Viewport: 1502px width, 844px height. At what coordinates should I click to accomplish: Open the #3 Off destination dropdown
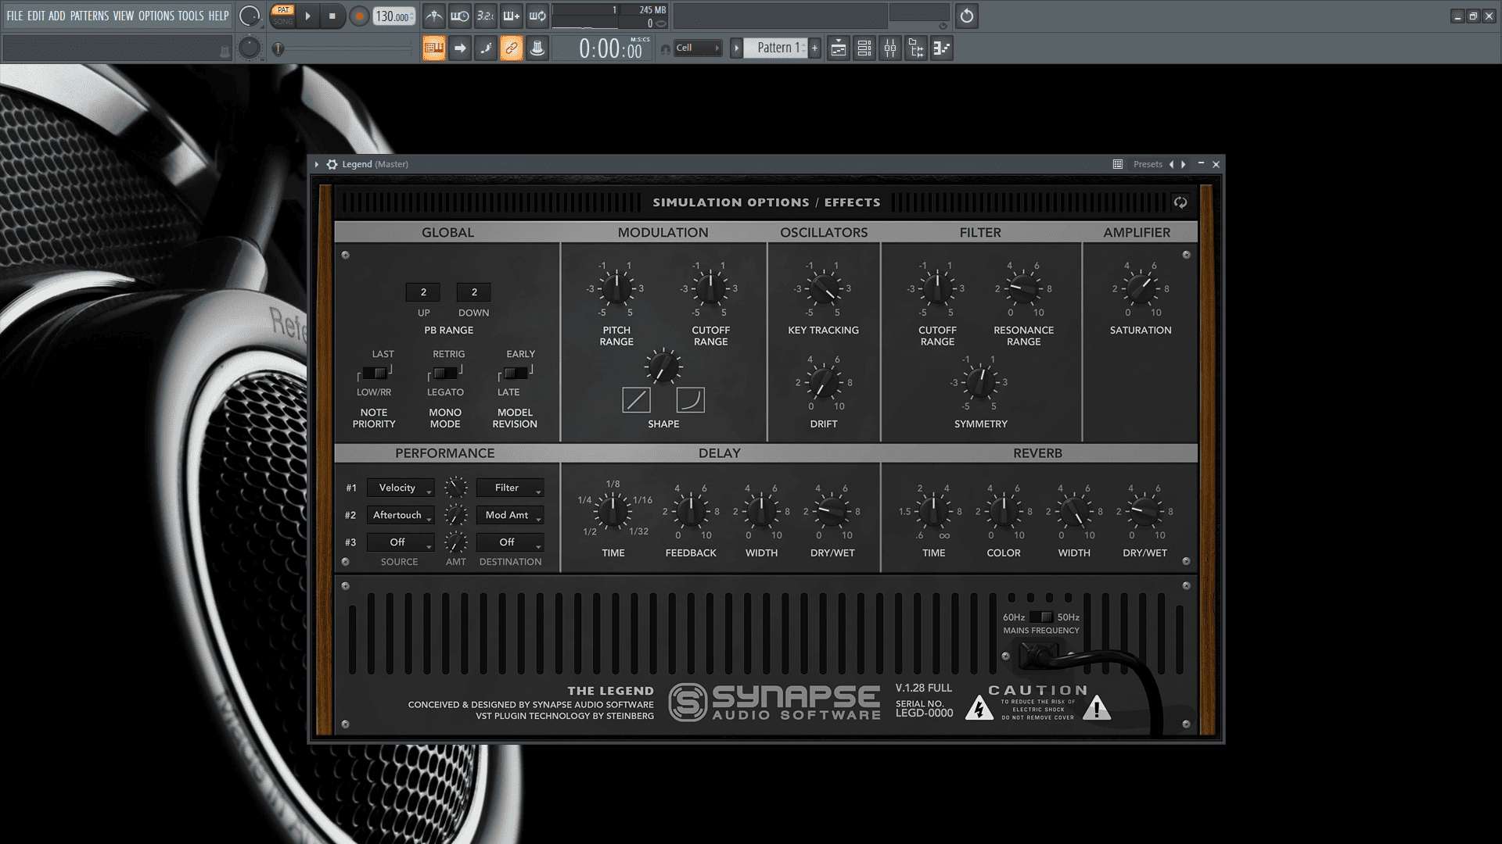[510, 542]
